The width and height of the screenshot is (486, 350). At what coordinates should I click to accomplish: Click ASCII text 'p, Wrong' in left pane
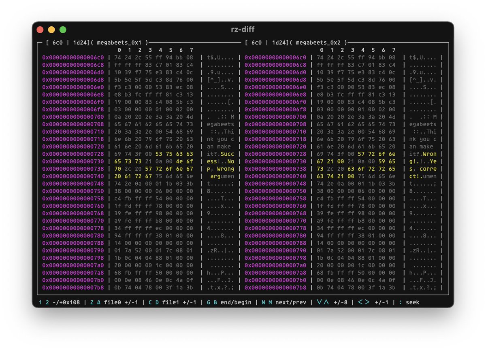[220, 169]
